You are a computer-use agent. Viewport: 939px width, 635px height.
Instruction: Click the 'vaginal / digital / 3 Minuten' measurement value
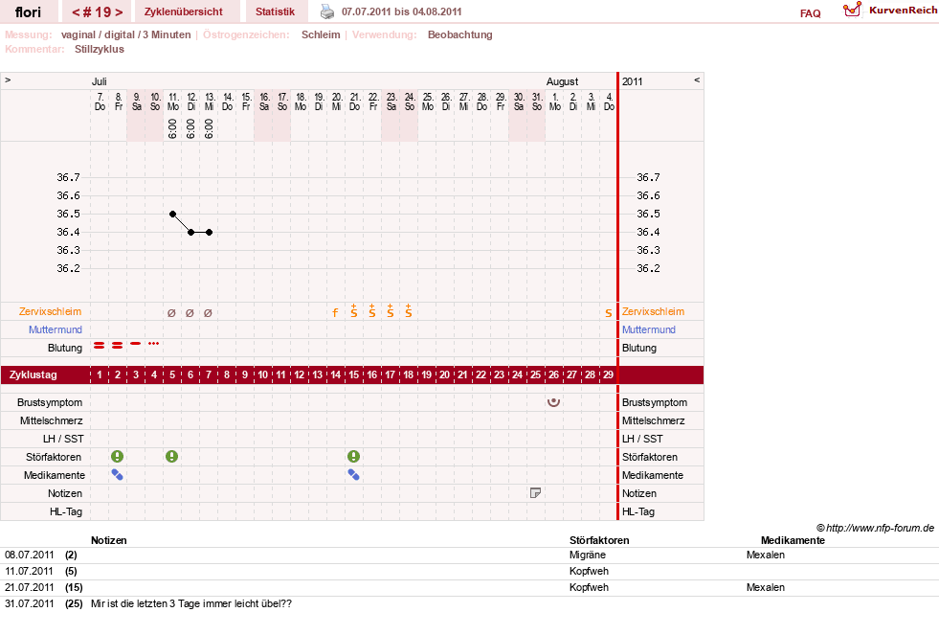pyautogui.click(x=125, y=34)
